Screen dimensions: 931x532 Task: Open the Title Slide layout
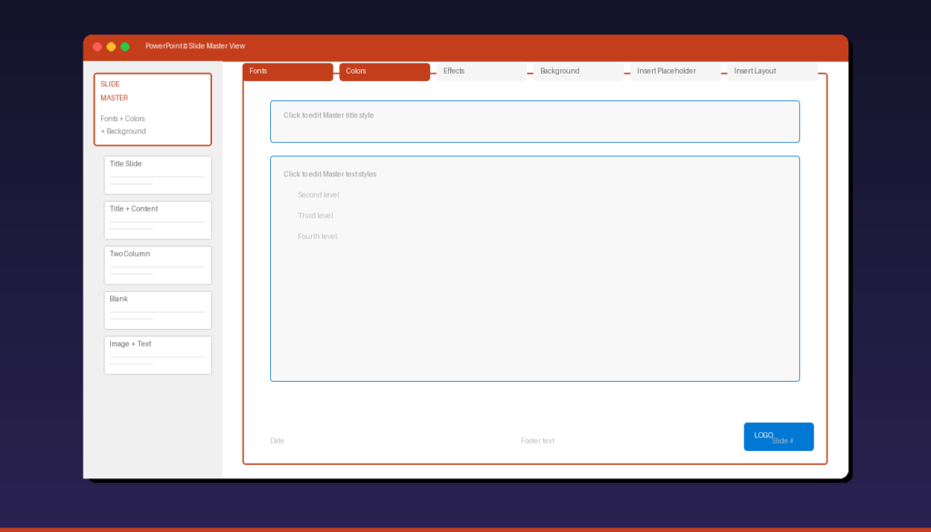click(x=157, y=174)
